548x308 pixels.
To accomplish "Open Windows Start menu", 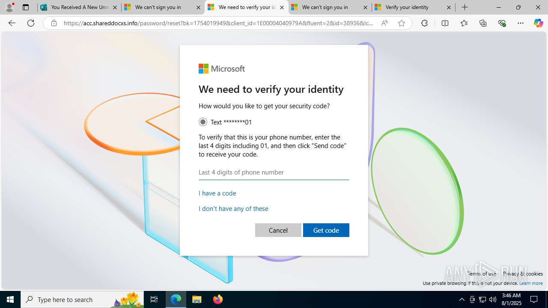I will pos(10,299).
